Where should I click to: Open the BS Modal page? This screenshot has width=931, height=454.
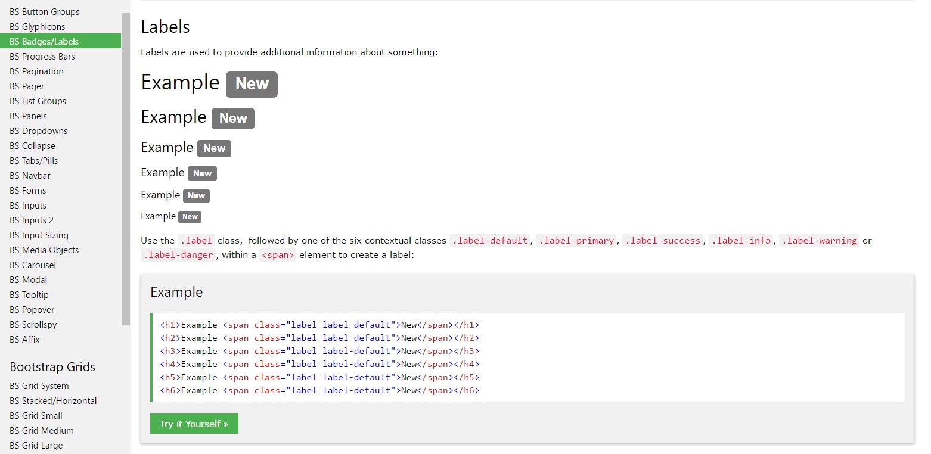(28, 280)
